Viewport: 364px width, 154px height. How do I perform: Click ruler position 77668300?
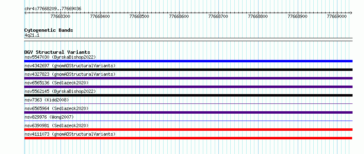coord(61,16)
